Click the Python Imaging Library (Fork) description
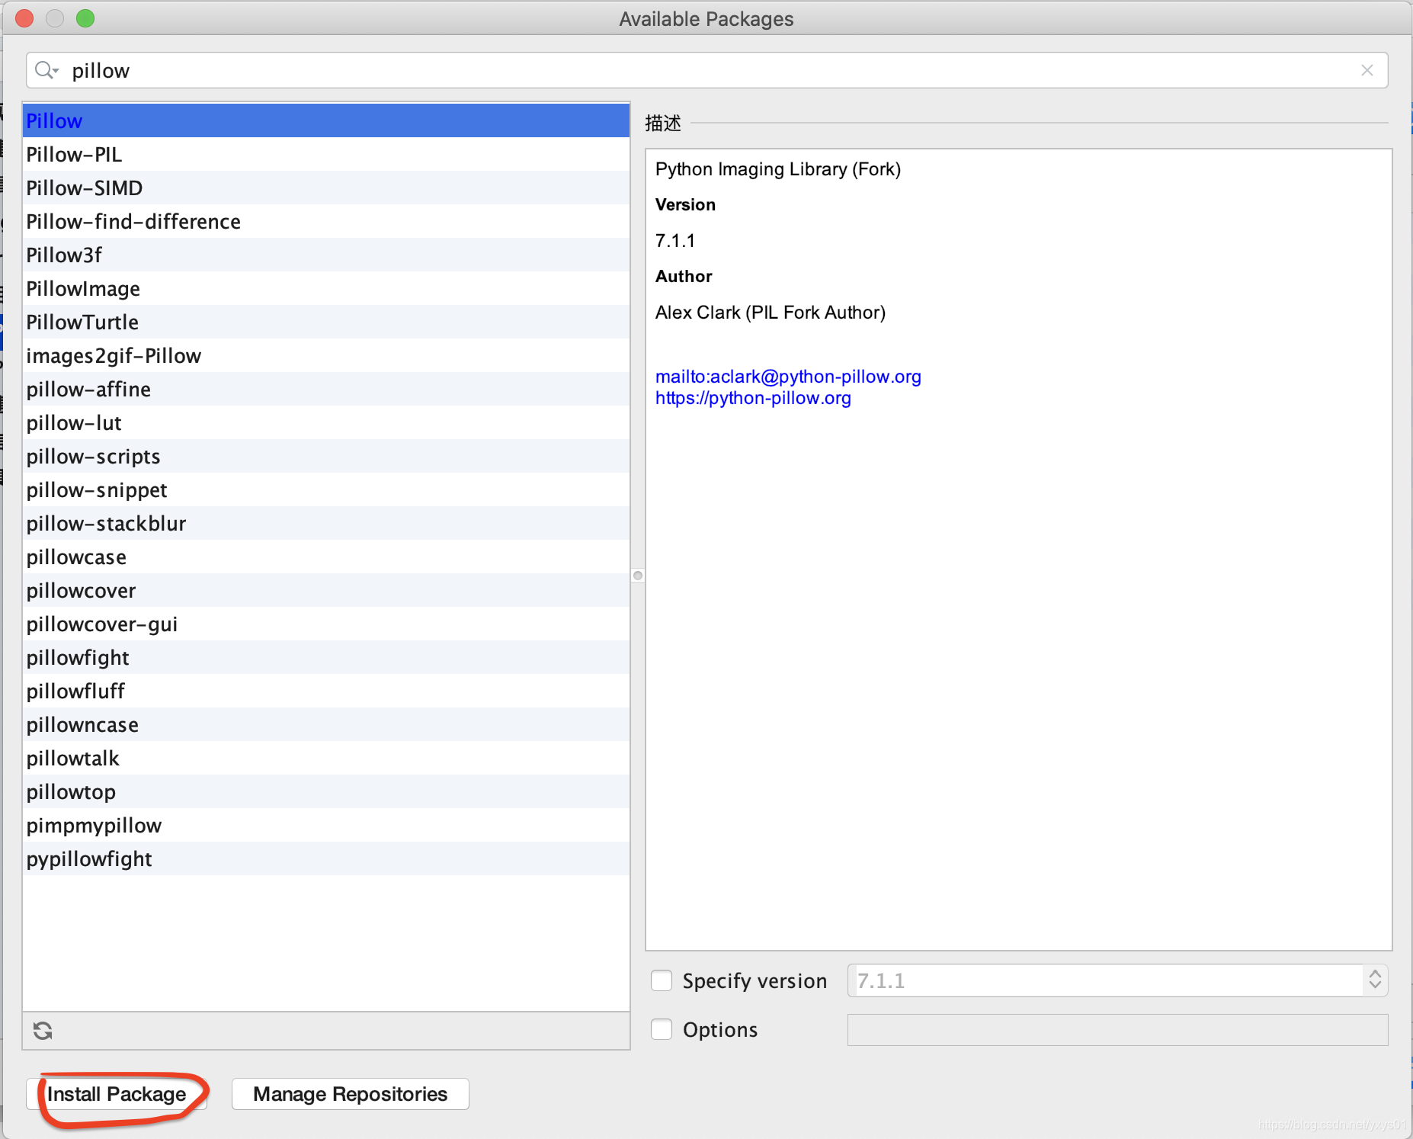This screenshot has width=1413, height=1139. [778, 169]
